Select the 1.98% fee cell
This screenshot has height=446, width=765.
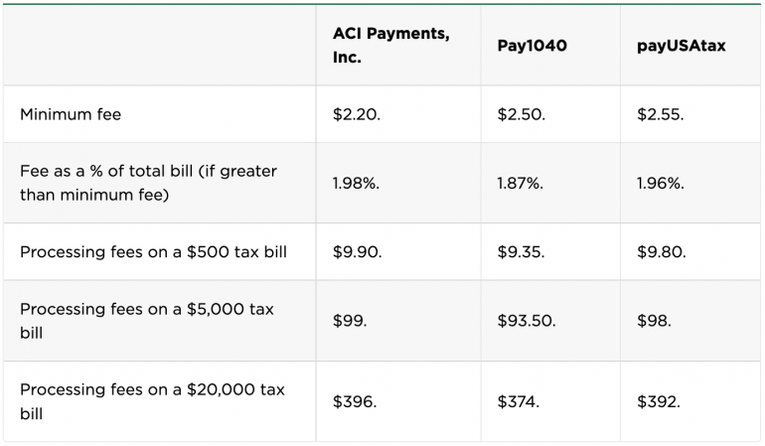pyautogui.click(x=358, y=183)
